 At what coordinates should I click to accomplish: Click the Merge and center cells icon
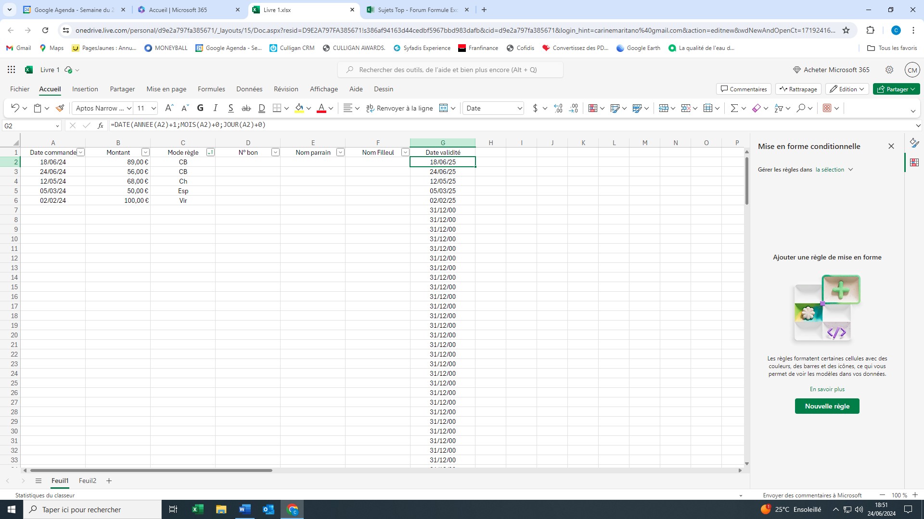[x=444, y=108]
